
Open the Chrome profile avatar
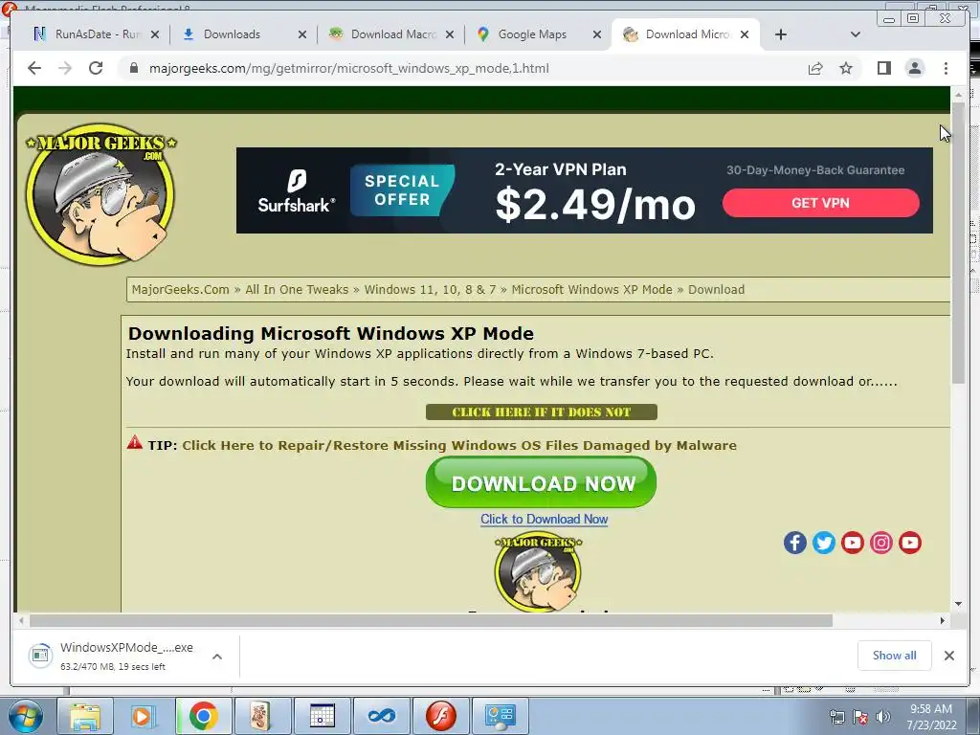click(x=915, y=68)
